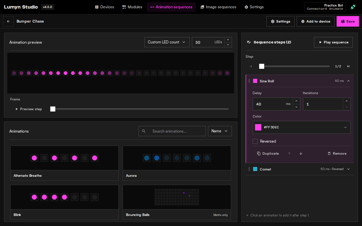The height and width of the screenshot is (226, 362).
Task: Click the Add to device button
Action: point(315,21)
